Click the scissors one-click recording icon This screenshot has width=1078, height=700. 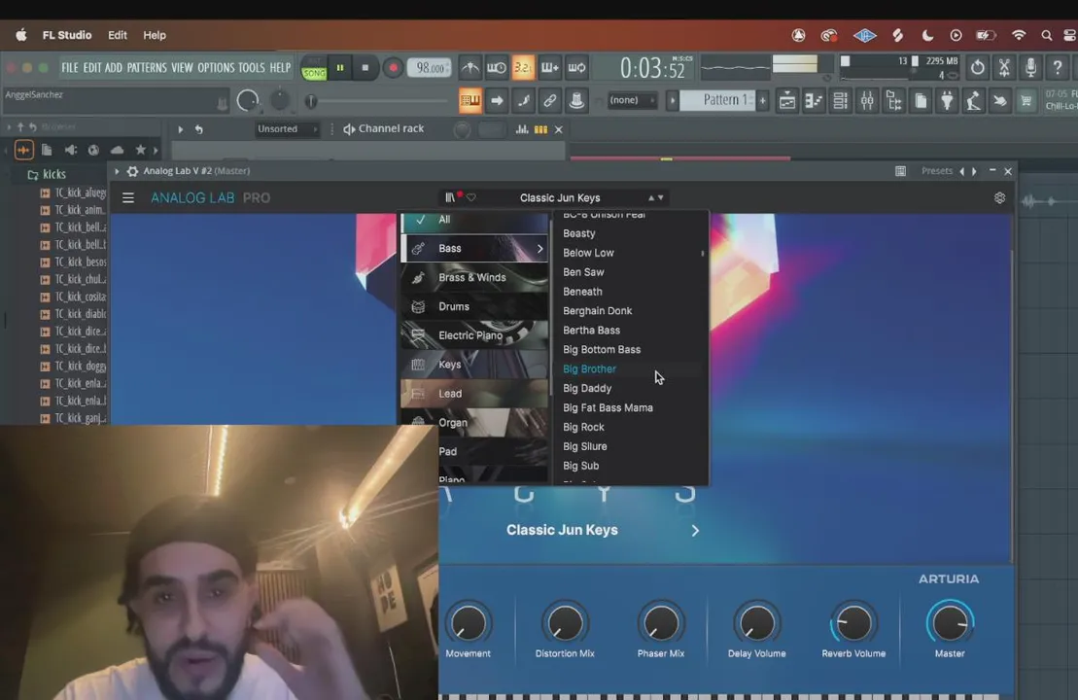click(1004, 67)
